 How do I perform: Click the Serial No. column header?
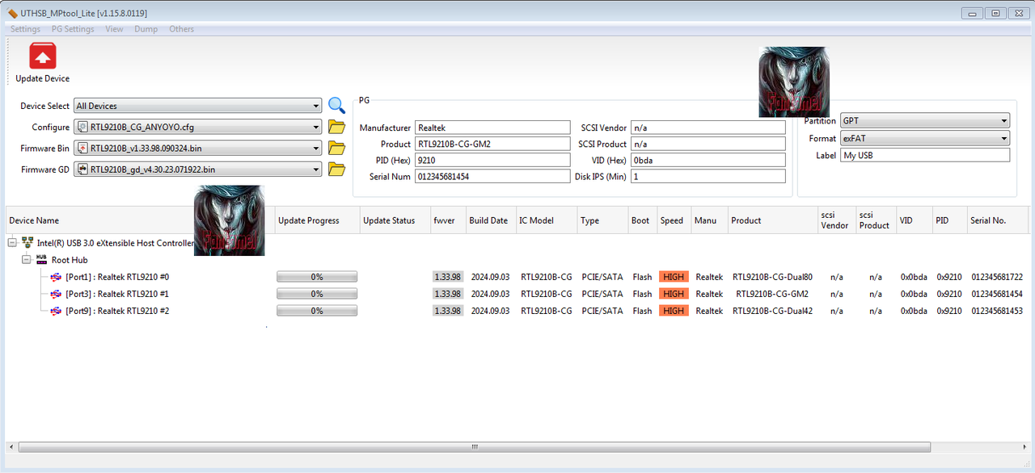[x=998, y=220]
